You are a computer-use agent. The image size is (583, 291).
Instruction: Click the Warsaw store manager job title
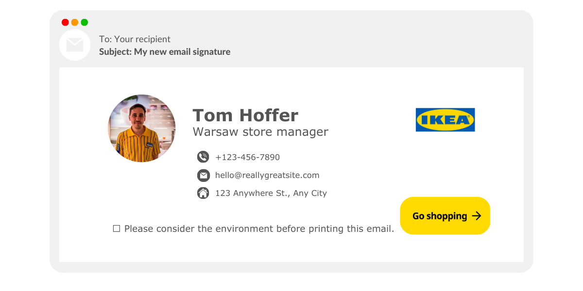(260, 131)
